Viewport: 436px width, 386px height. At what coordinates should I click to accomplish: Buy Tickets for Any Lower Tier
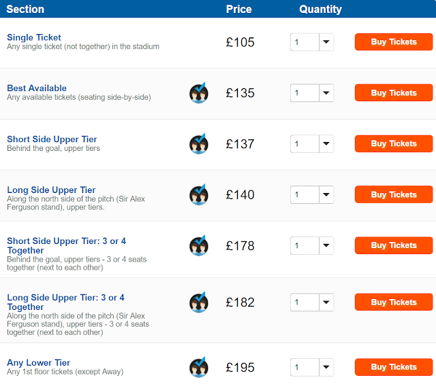[x=394, y=368]
